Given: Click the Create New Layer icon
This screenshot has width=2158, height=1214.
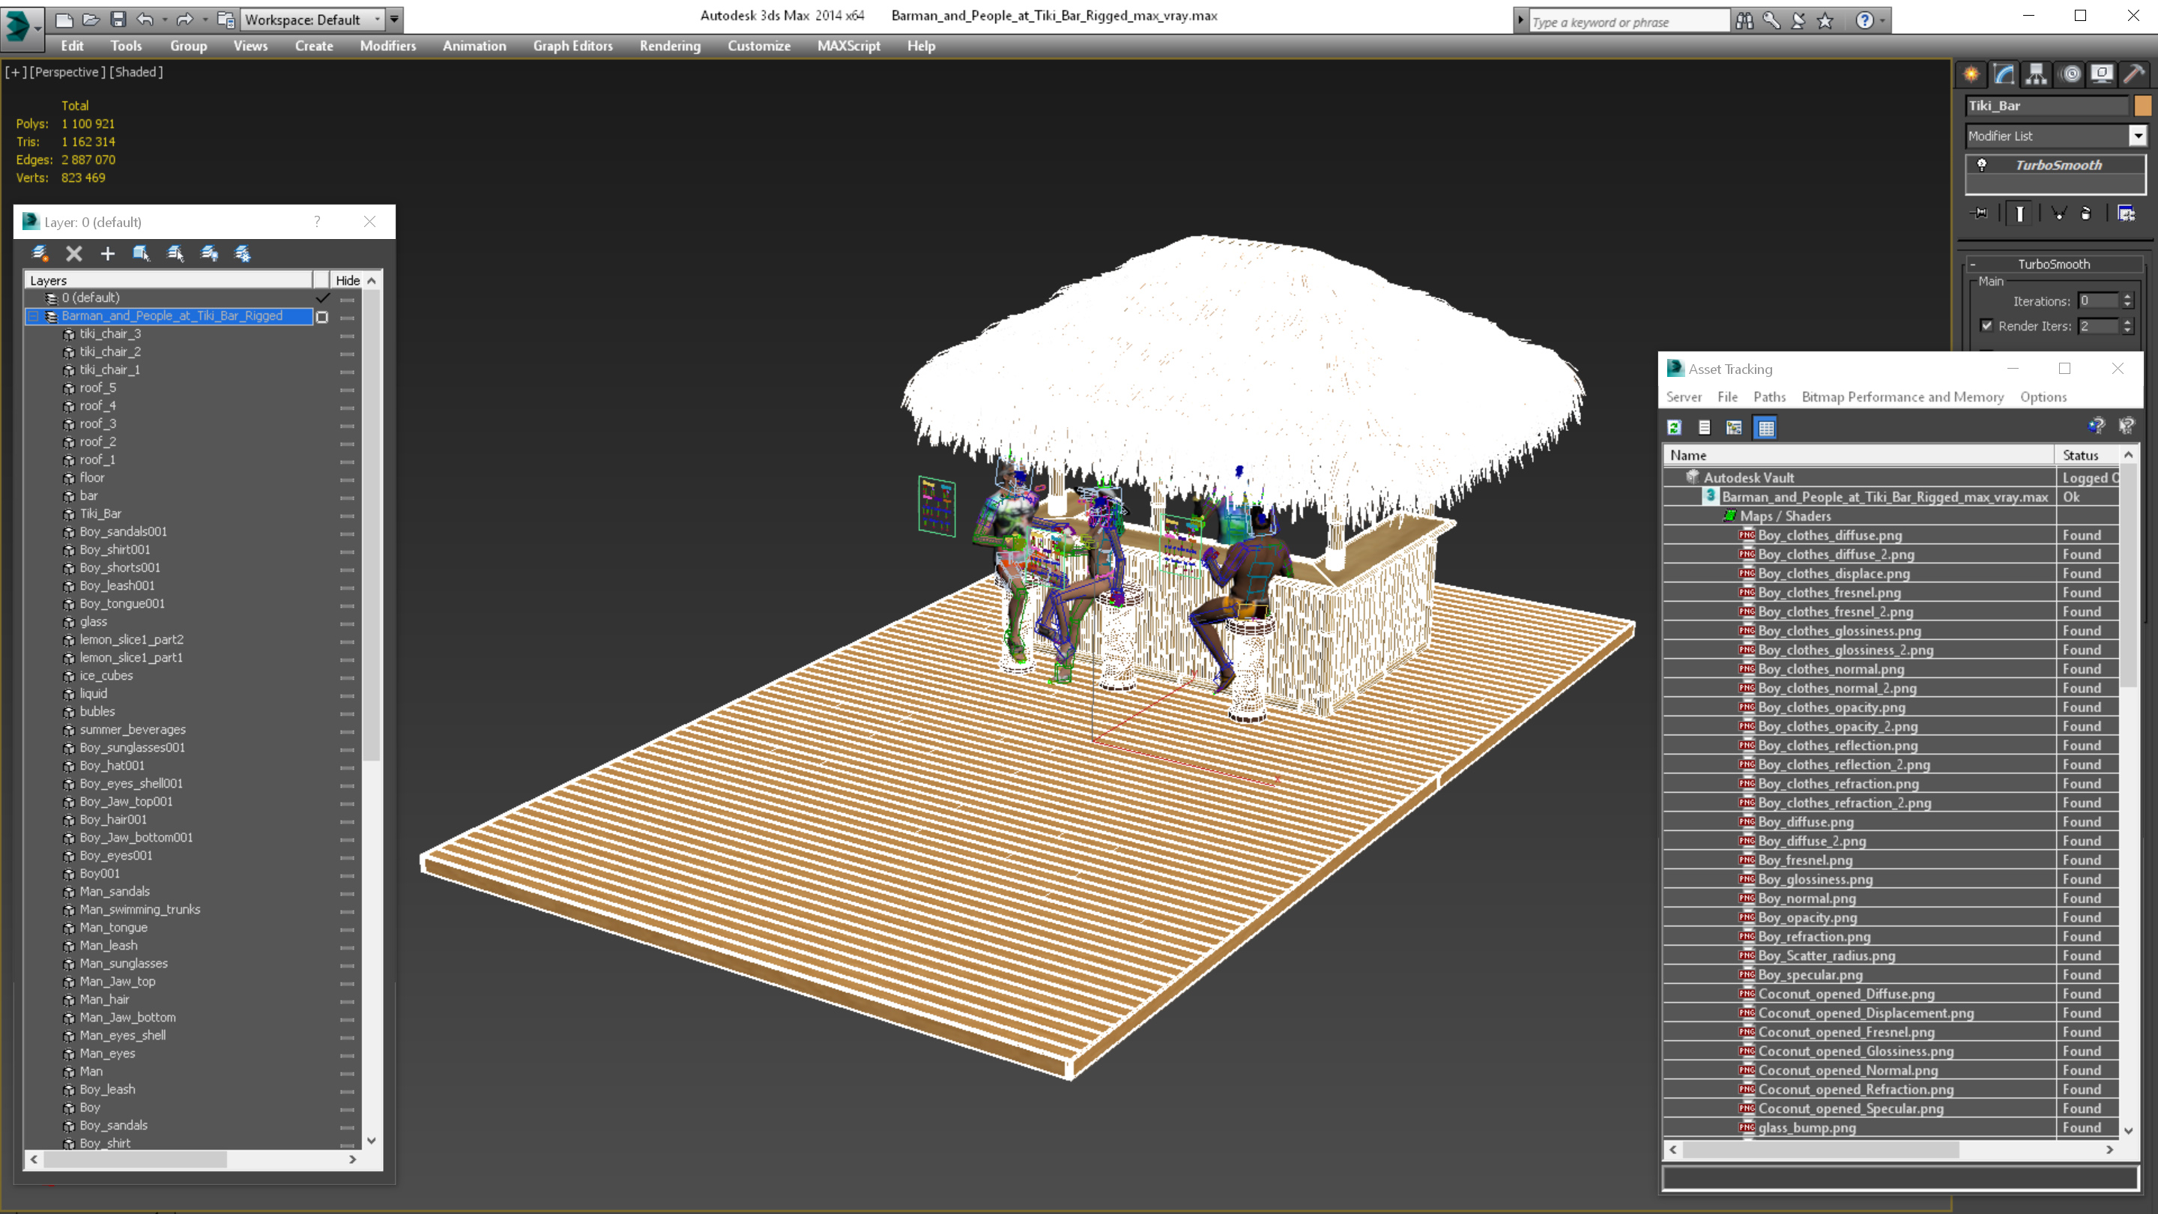Looking at the screenshot, I should coord(40,253).
